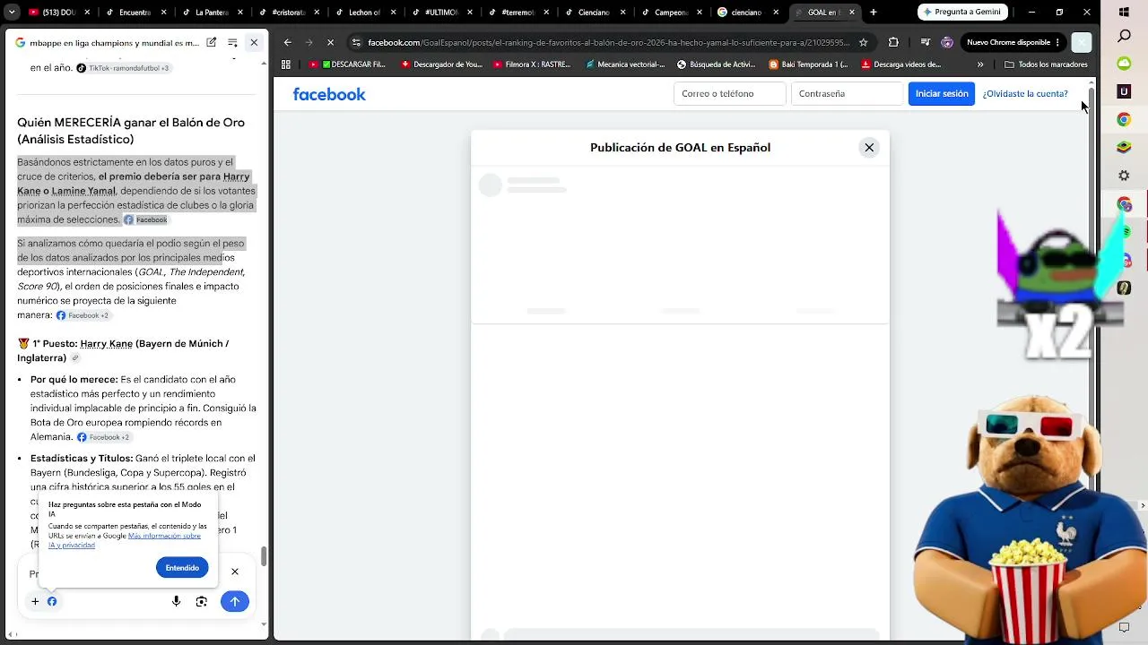Open the 'DESCARGAR Fil...' bookmark
The width and height of the screenshot is (1148, 645).
347,64
